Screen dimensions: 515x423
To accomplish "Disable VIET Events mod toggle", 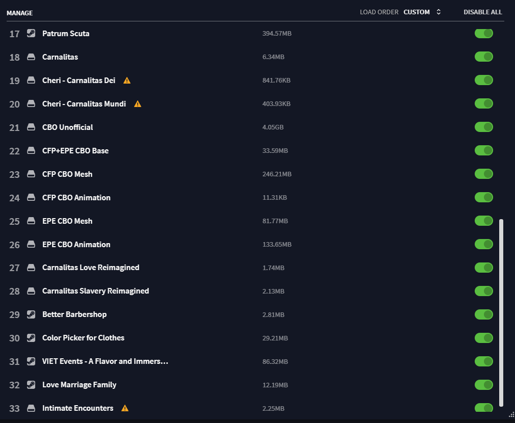I will [x=484, y=361].
